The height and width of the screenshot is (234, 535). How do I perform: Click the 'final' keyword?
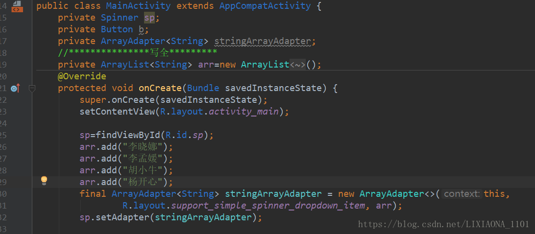pyautogui.click(x=93, y=194)
